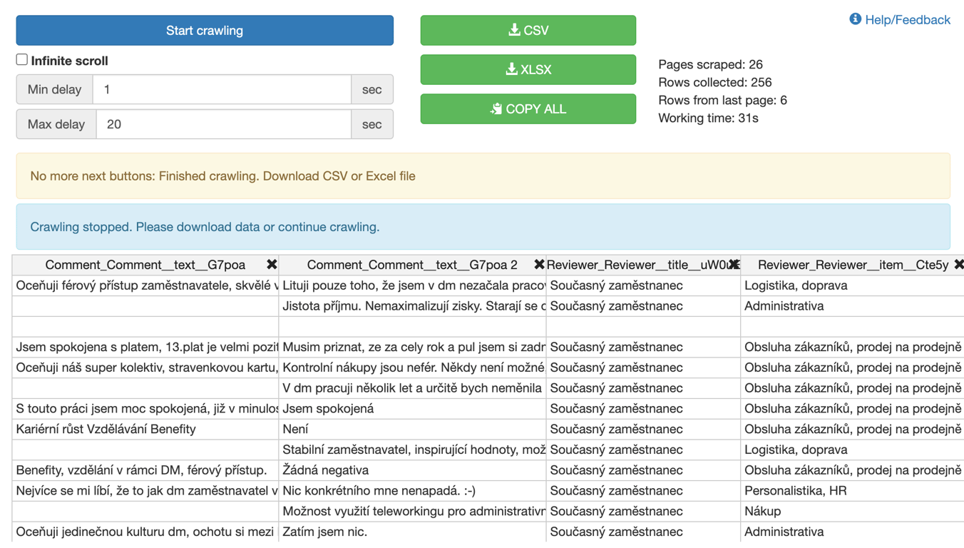The height and width of the screenshot is (548, 964).
Task: Select 'Administrativa' in the 'Jistota příjmu' row
Action: coord(852,306)
